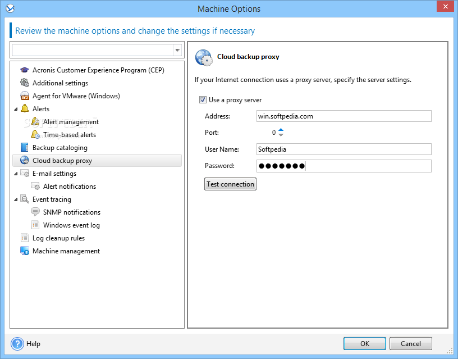Image resolution: width=458 pixels, height=359 pixels.
Task: Click the Additional settings gear icon
Action: pos(25,83)
